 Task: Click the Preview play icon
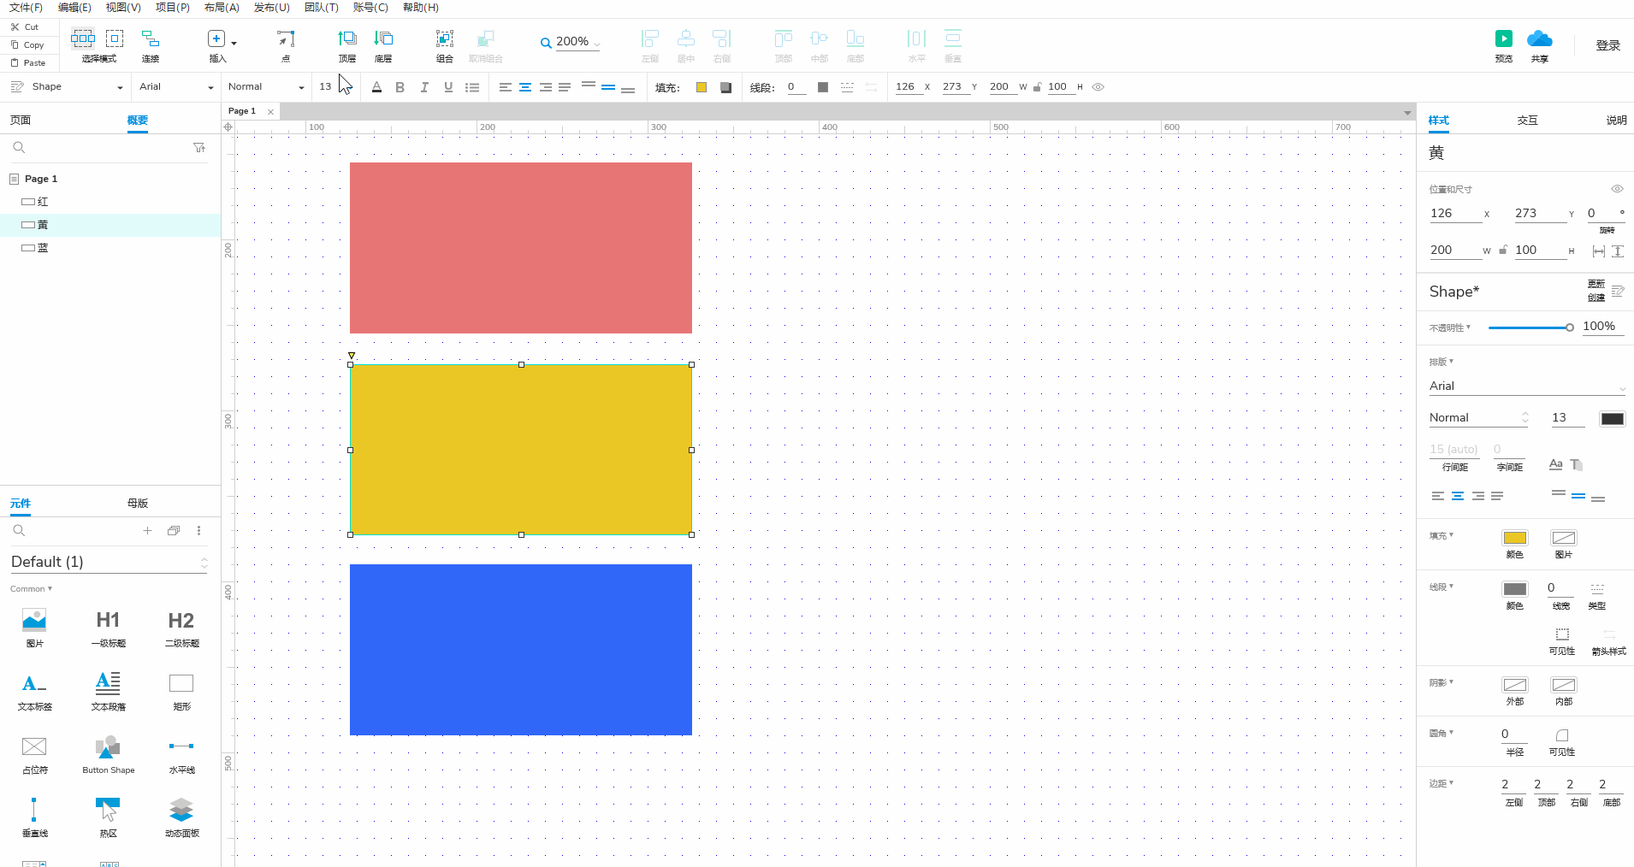click(1503, 38)
